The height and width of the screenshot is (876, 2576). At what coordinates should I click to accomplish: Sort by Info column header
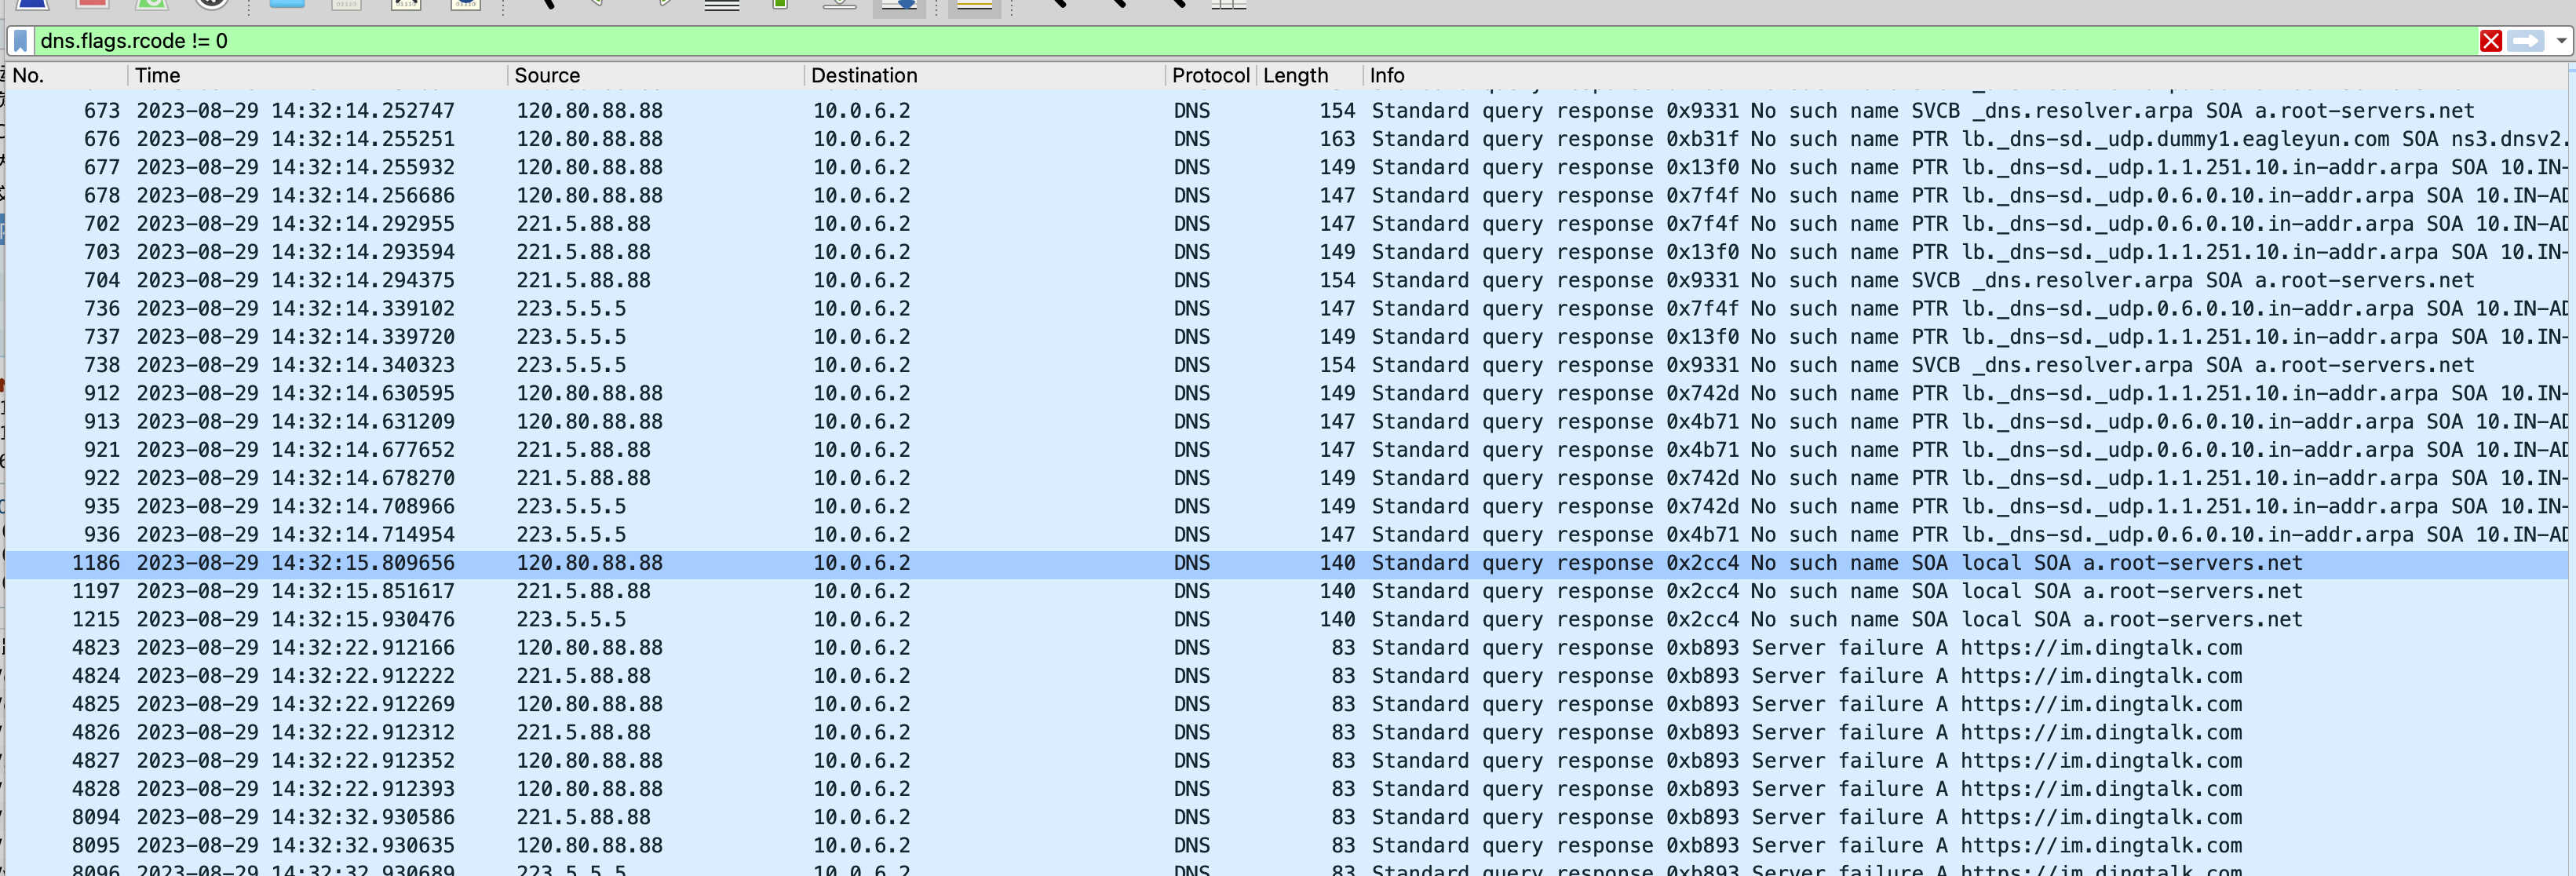[x=1965, y=75]
